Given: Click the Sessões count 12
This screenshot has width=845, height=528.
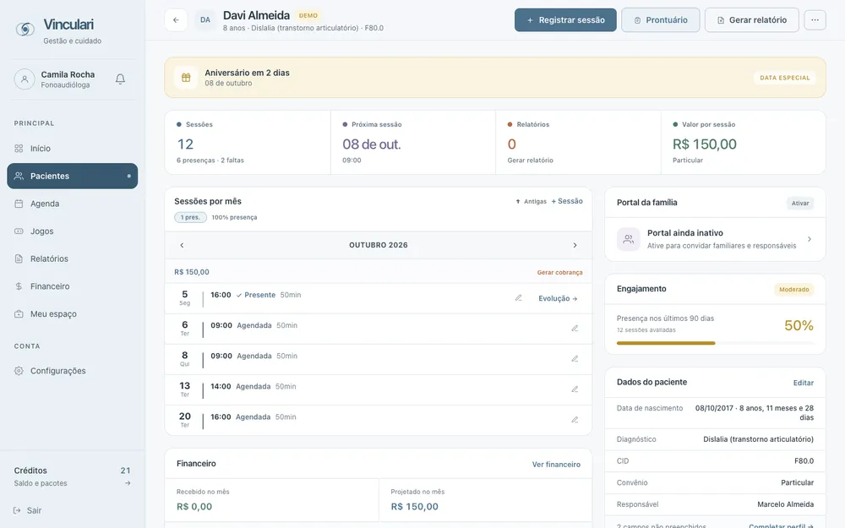Looking at the screenshot, I should 185,144.
